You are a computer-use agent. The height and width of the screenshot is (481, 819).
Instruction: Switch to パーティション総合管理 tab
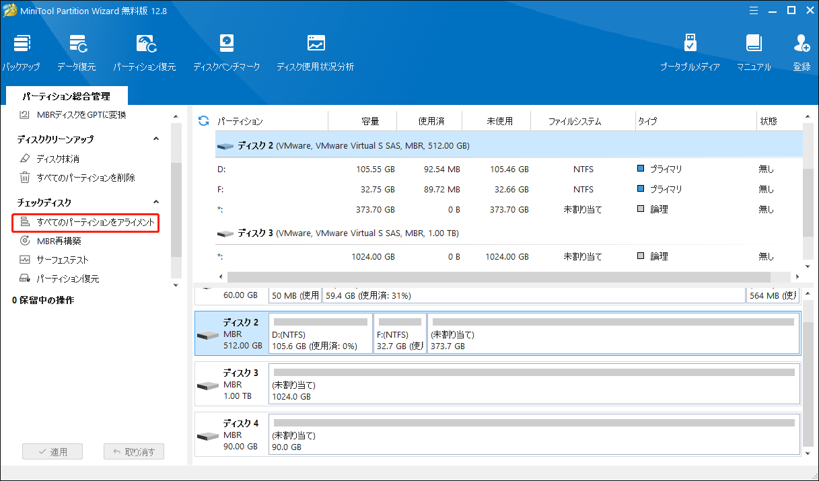[x=66, y=96]
